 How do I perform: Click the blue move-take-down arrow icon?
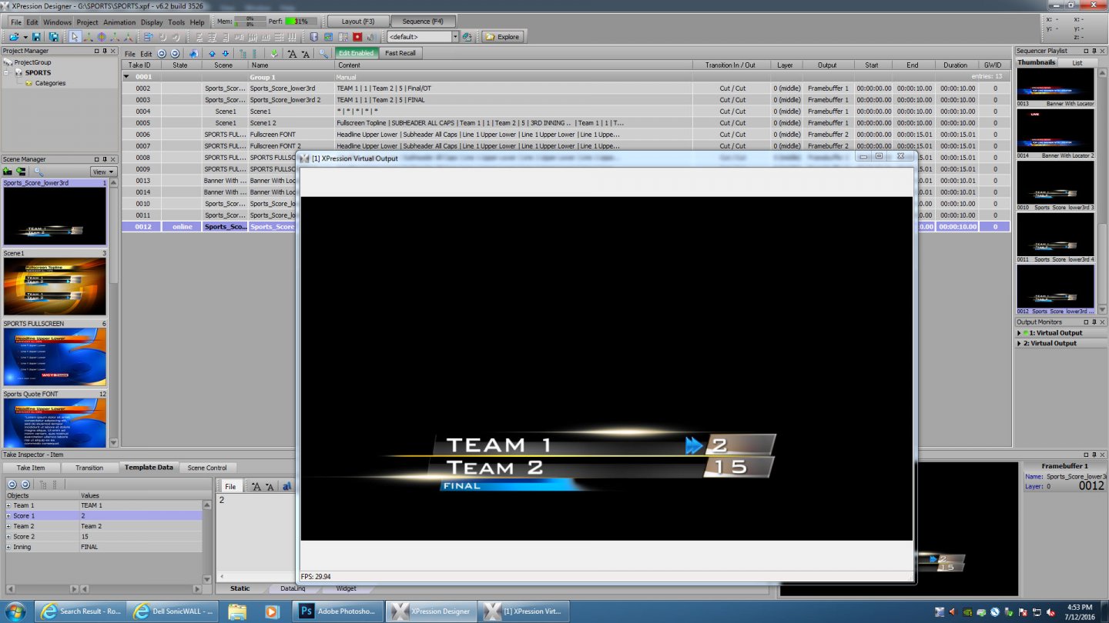tap(226, 54)
